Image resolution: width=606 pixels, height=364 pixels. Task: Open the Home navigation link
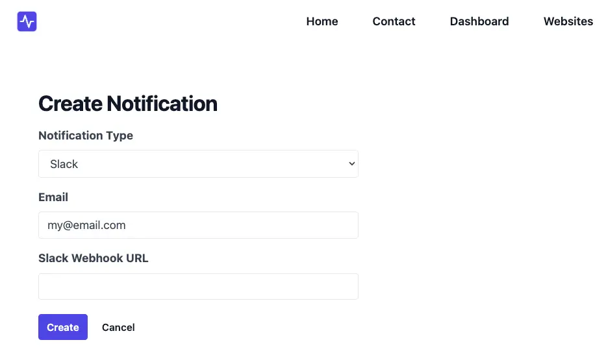click(322, 21)
